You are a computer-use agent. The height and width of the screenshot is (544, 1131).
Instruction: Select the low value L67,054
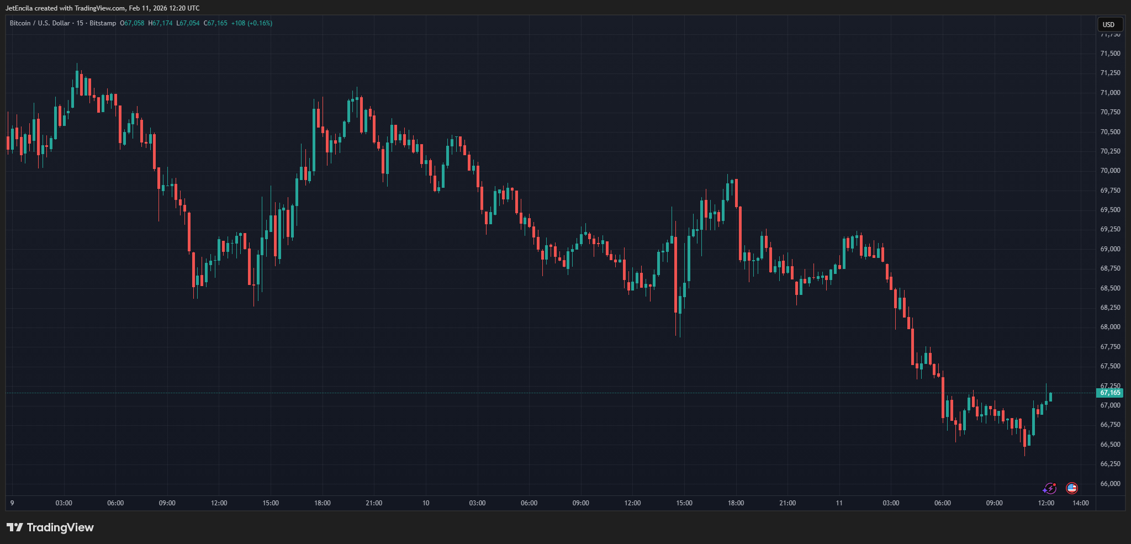(188, 23)
